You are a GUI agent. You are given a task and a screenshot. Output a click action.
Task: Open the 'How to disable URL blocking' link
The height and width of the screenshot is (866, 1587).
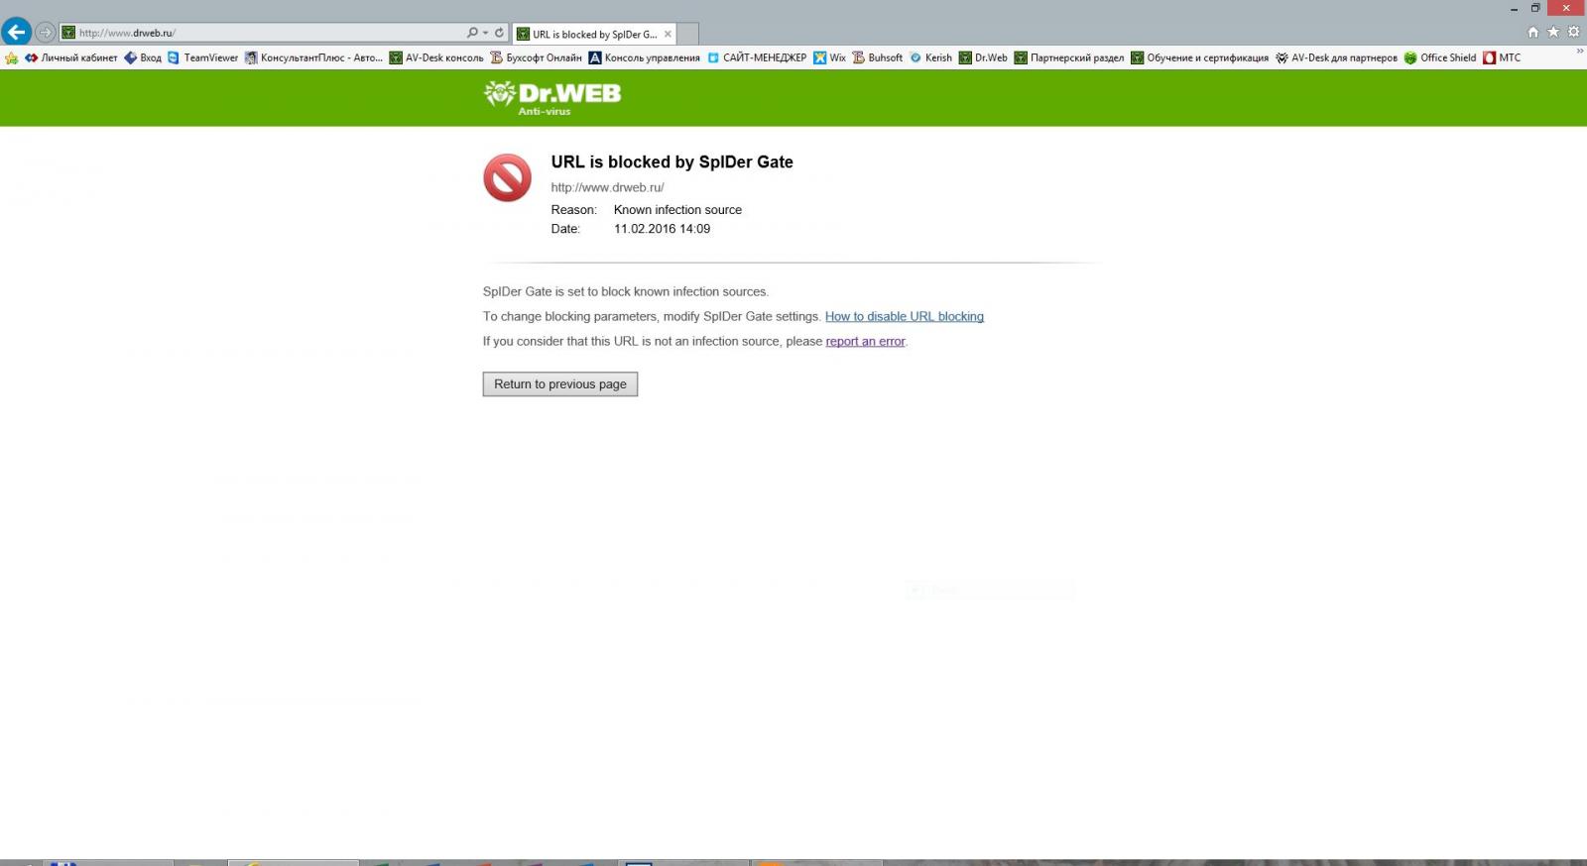(x=904, y=317)
